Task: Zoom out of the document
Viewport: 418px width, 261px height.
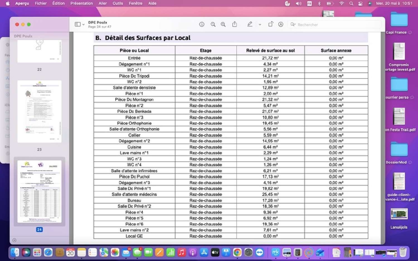Action: [x=213, y=24]
